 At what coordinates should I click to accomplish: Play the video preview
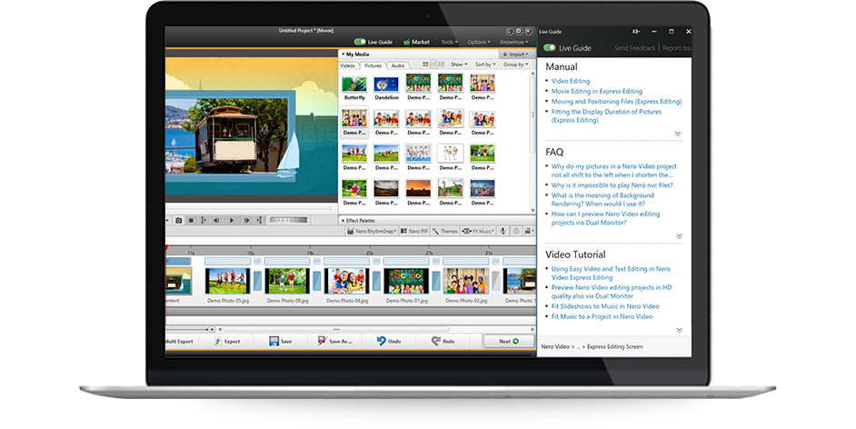(x=232, y=220)
